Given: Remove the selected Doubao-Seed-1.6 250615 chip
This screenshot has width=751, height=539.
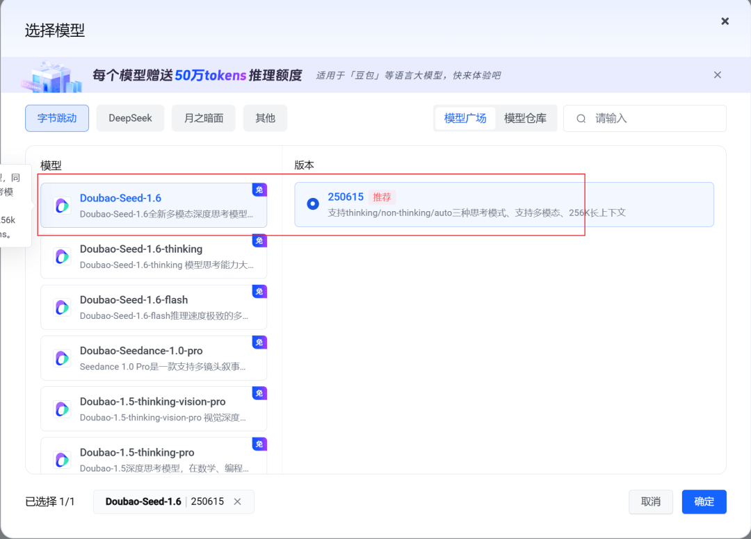Looking at the screenshot, I should click(237, 501).
